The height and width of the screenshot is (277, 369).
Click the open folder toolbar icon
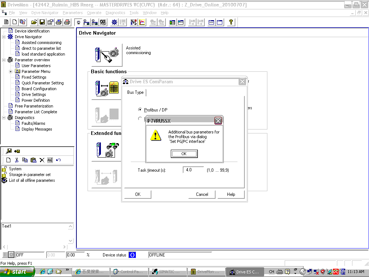[34, 22]
